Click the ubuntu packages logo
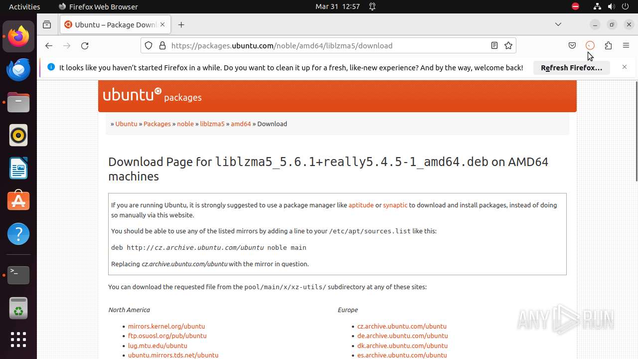The width and height of the screenshot is (638, 359). tap(152, 95)
